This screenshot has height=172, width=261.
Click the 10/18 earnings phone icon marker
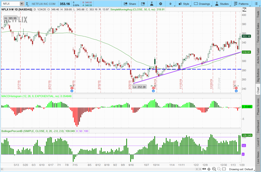coord(153,88)
